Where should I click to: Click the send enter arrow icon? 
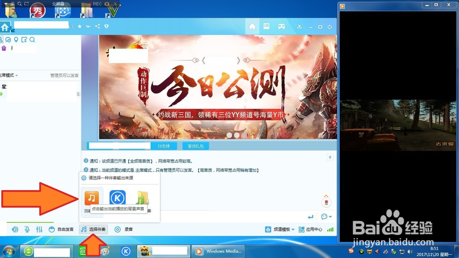click(x=311, y=217)
